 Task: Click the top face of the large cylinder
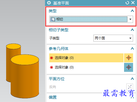[25, 60]
